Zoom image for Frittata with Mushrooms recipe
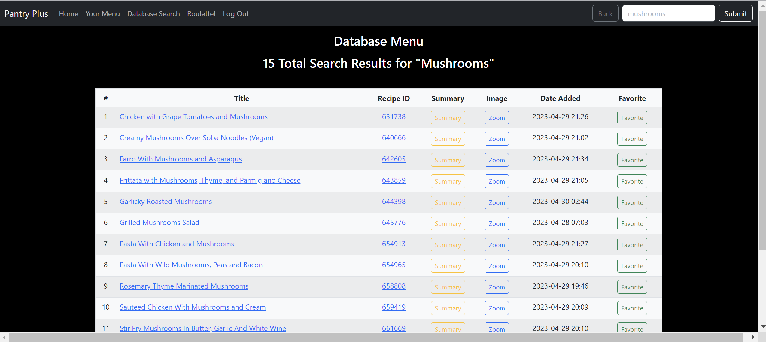 click(x=497, y=181)
